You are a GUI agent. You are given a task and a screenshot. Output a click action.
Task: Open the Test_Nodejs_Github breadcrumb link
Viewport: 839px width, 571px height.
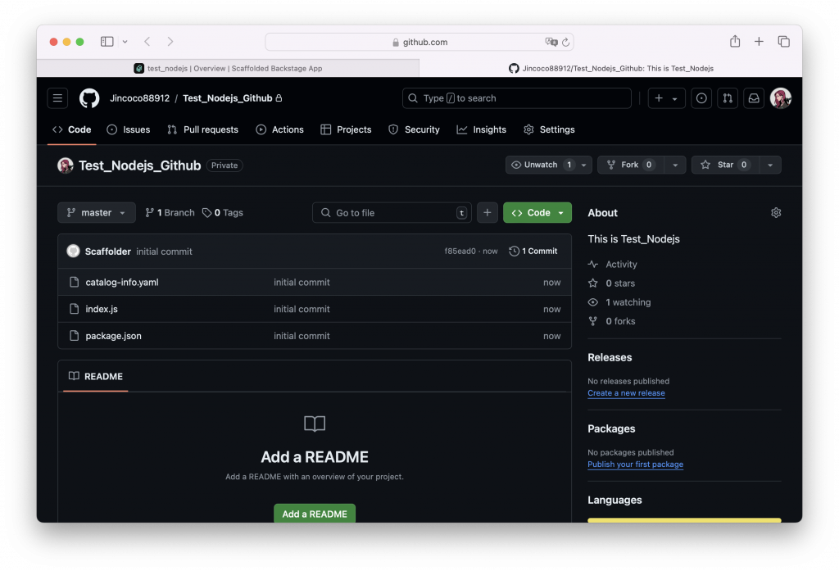pos(228,98)
